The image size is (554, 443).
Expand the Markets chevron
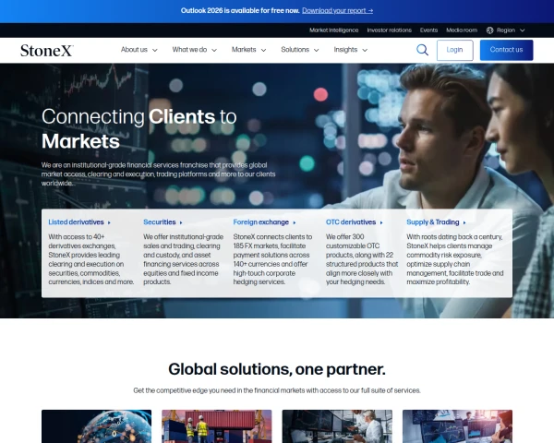tap(263, 50)
